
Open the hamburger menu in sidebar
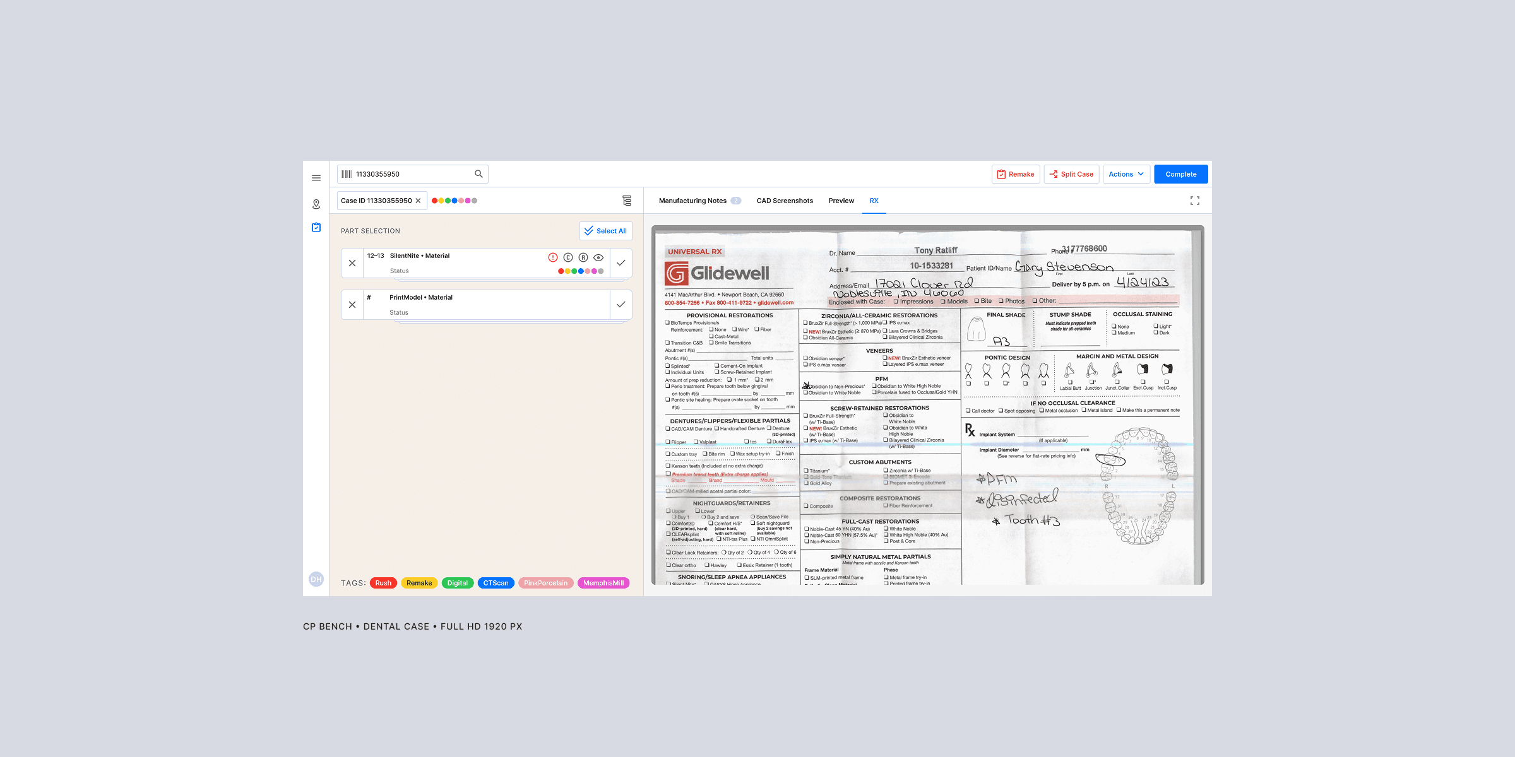coord(316,178)
